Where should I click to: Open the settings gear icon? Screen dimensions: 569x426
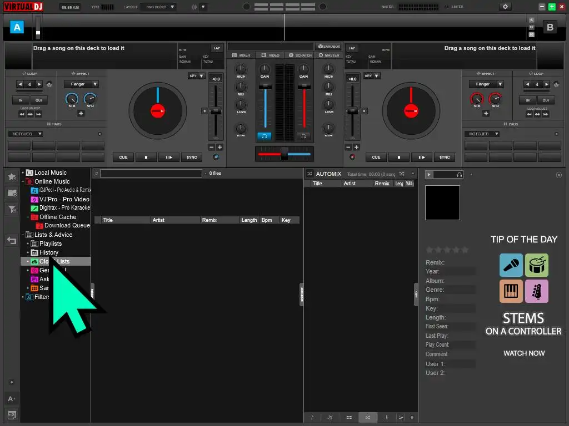point(505,7)
